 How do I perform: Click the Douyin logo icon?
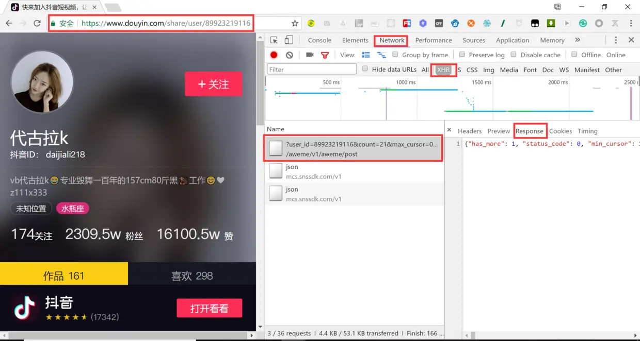(x=24, y=308)
